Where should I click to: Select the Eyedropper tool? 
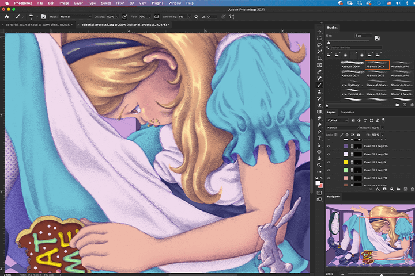(x=319, y=71)
